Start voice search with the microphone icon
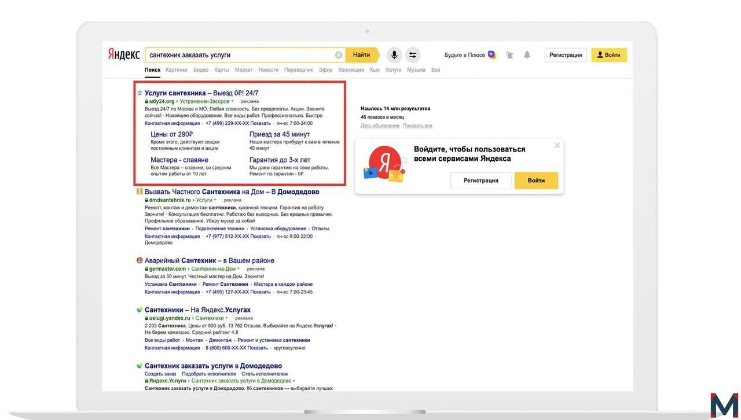Image resolution: width=741 pixels, height=420 pixels. click(394, 55)
